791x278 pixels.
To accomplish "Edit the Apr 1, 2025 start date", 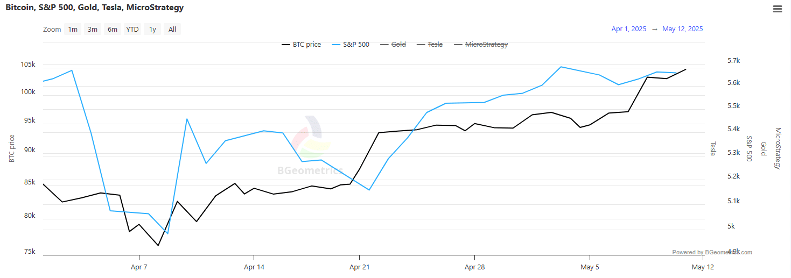I will click(628, 29).
